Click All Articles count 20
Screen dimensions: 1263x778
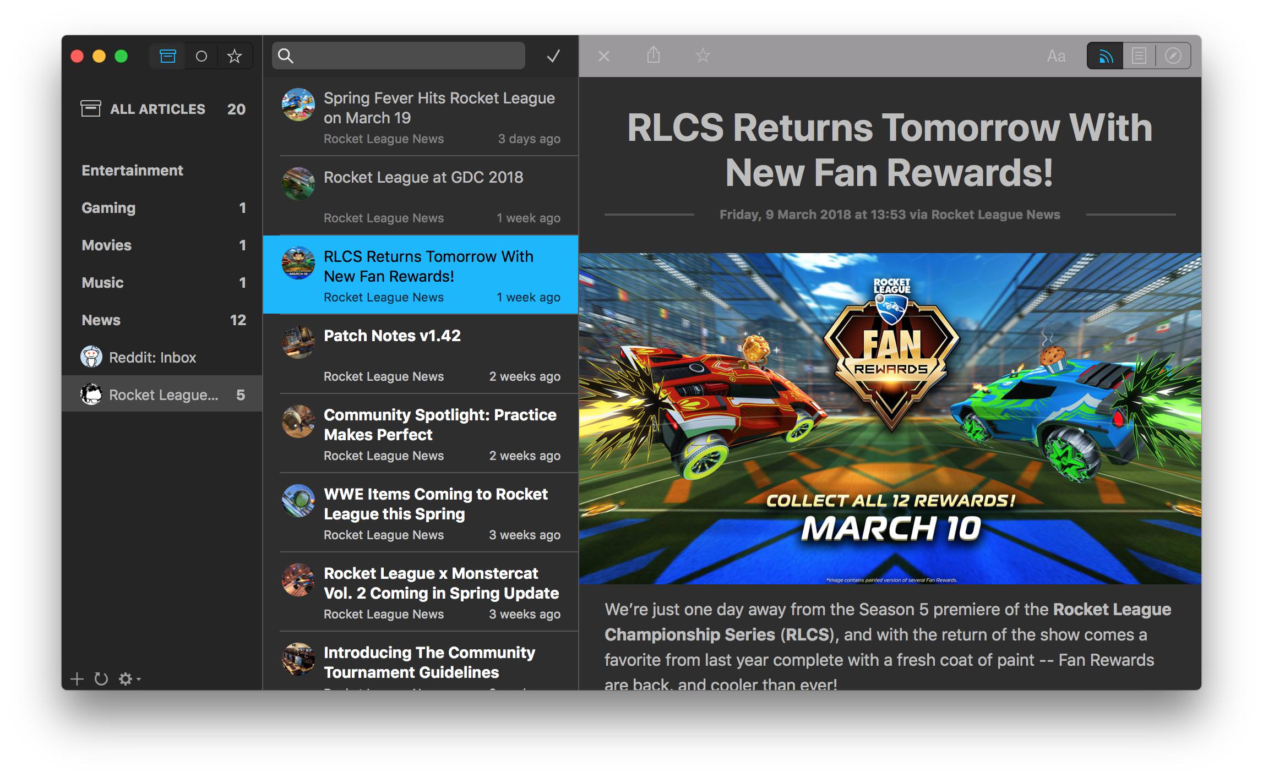pos(236,109)
